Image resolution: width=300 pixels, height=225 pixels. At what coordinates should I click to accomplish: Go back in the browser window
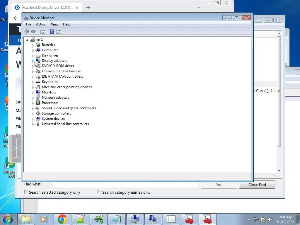(16, 18)
